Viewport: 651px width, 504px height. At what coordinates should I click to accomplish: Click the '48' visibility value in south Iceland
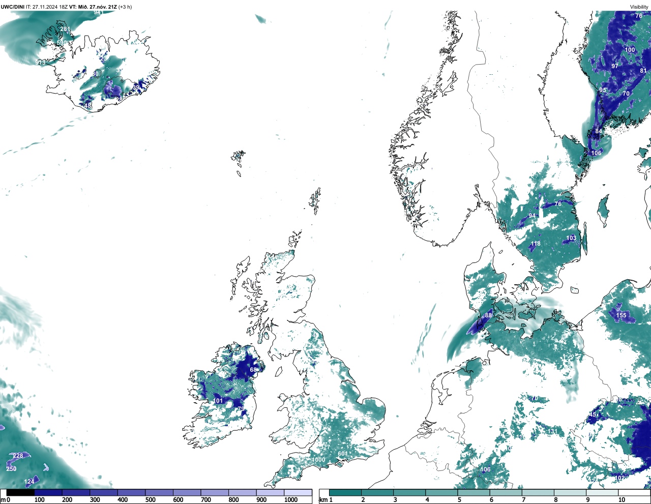pyautogui.click(x=88, y=106)
